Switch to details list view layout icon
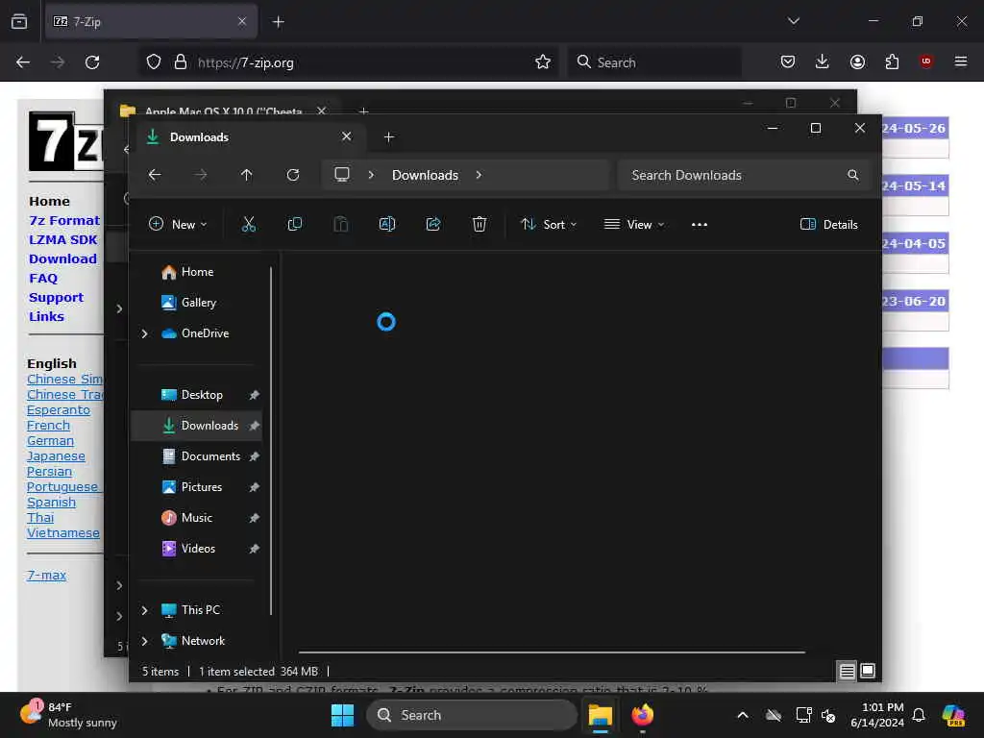The width and height of the screenshot is (984, 738). click(x=847, y=672)
